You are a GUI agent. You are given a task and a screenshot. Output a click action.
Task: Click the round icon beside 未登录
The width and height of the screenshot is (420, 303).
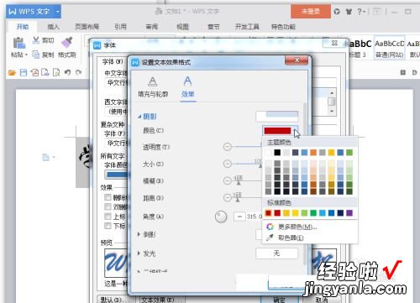[337, 12]
